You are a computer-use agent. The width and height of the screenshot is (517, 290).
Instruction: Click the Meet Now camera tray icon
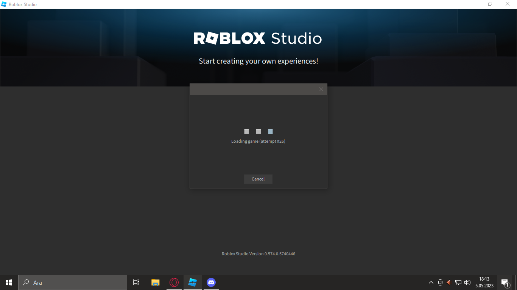point(440,282)
